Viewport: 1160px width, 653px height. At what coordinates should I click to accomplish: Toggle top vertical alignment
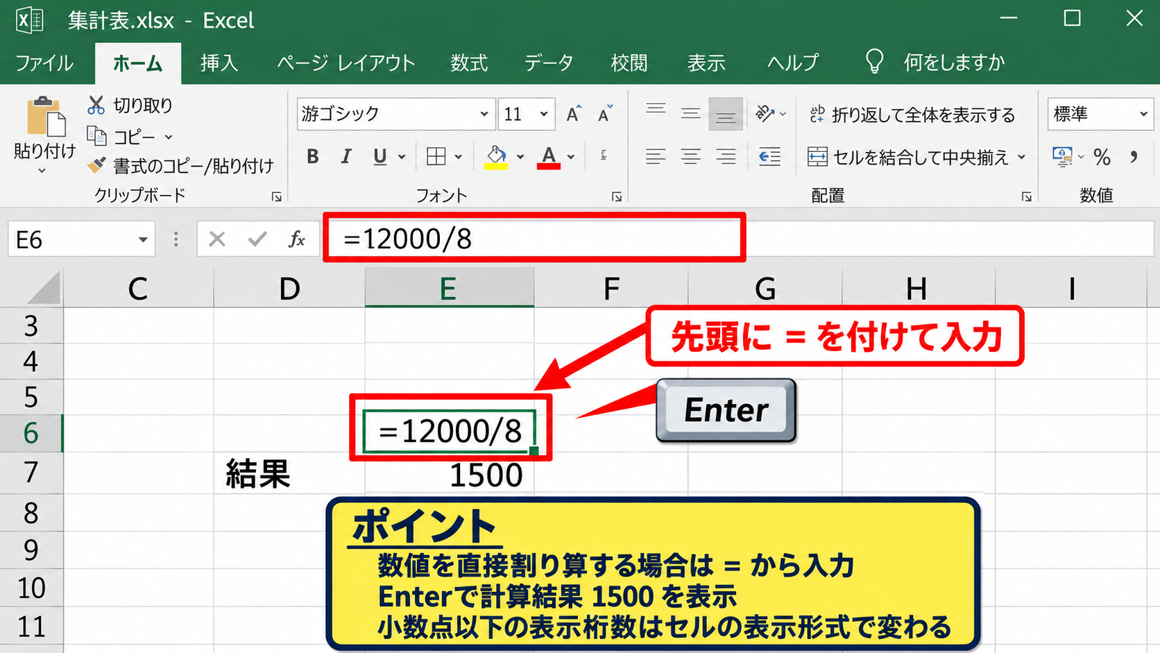click(656, 109)
